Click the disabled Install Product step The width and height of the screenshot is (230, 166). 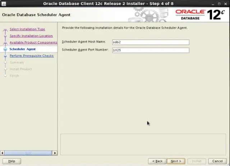pyautogui.click(x=21, y=69)
